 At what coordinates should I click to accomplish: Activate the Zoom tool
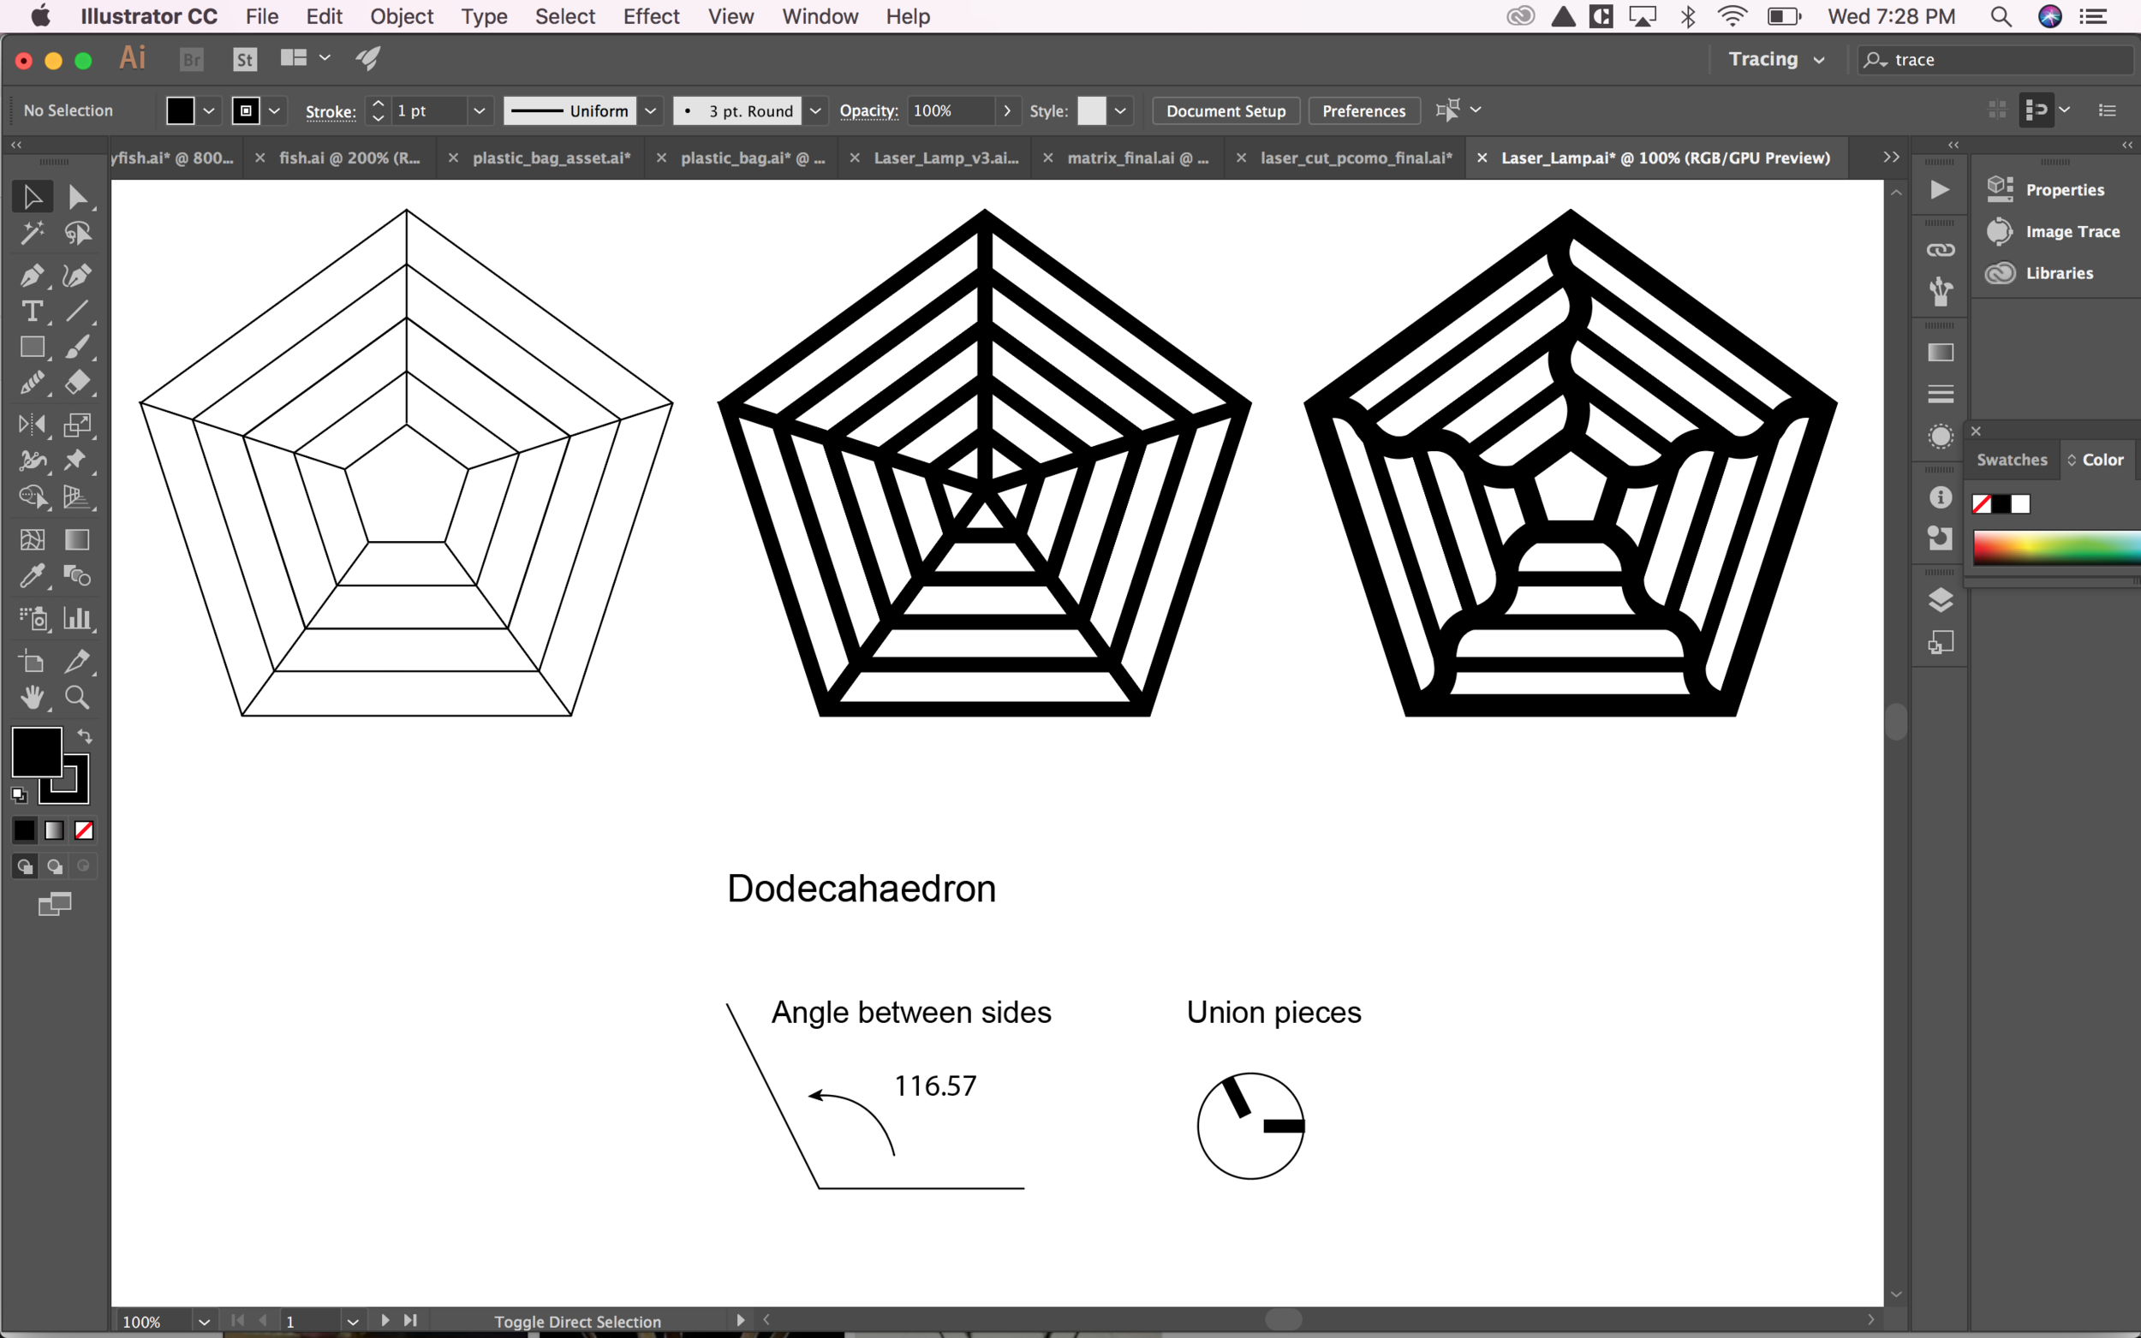[x=77, y=699]
